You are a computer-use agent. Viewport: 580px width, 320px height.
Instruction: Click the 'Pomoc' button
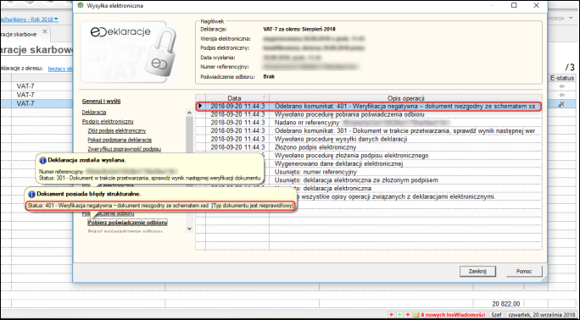(524, 271)
